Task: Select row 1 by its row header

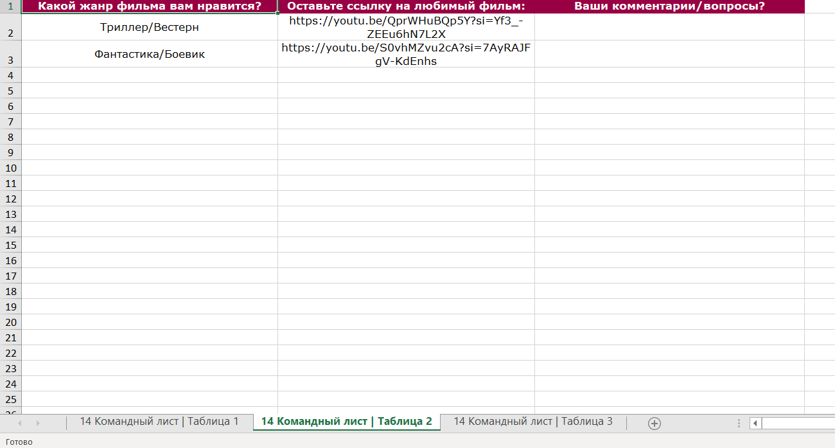Action: pos(10,6)
